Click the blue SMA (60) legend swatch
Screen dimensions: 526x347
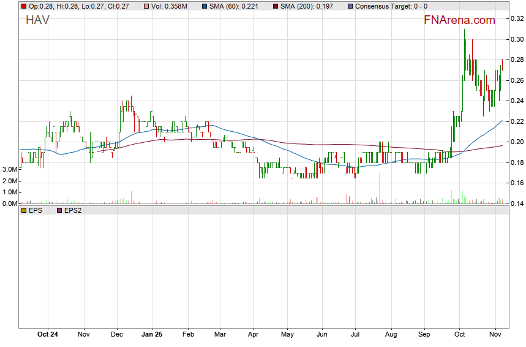click(x=205, y=6)
